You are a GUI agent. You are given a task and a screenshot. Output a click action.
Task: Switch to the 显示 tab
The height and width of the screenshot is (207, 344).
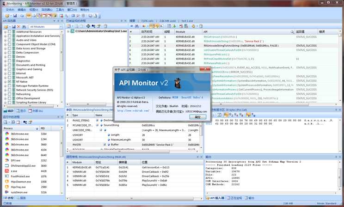coord(21,111)
